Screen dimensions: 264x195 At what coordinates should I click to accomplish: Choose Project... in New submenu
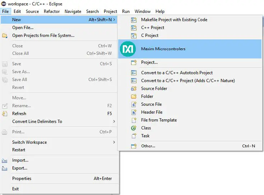pos(190,62)
